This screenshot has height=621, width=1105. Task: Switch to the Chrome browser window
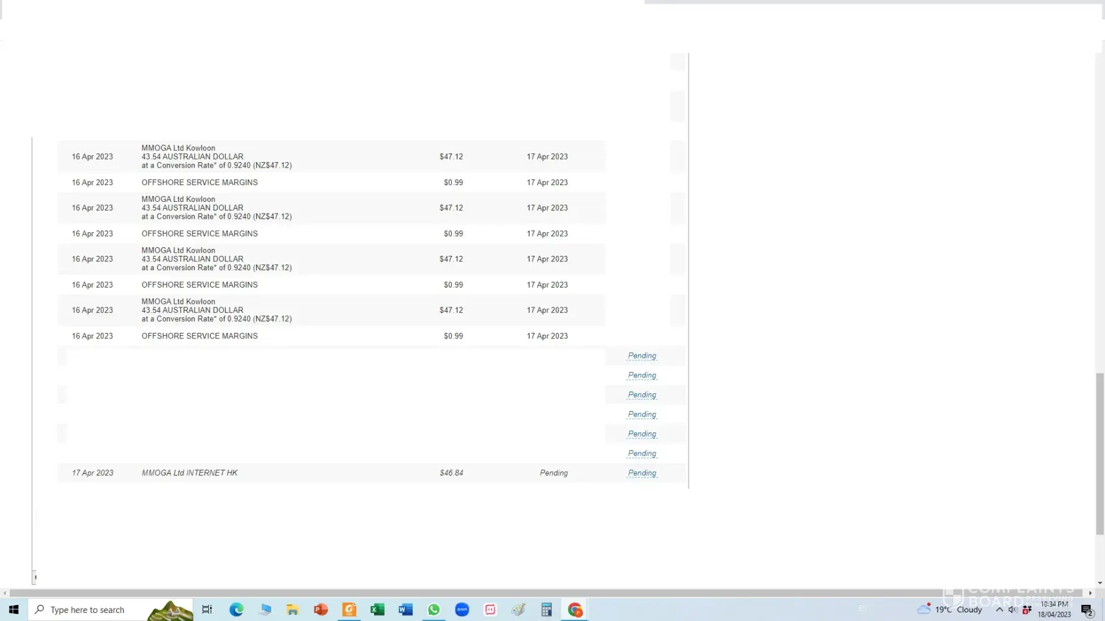pos(575,610)
